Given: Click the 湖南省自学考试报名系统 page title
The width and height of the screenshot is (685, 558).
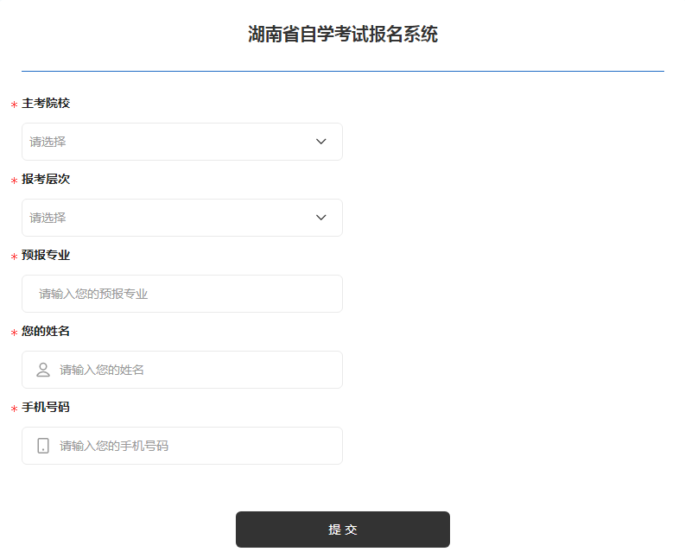Looking at the screenshot, I should (x=343, y=35).
